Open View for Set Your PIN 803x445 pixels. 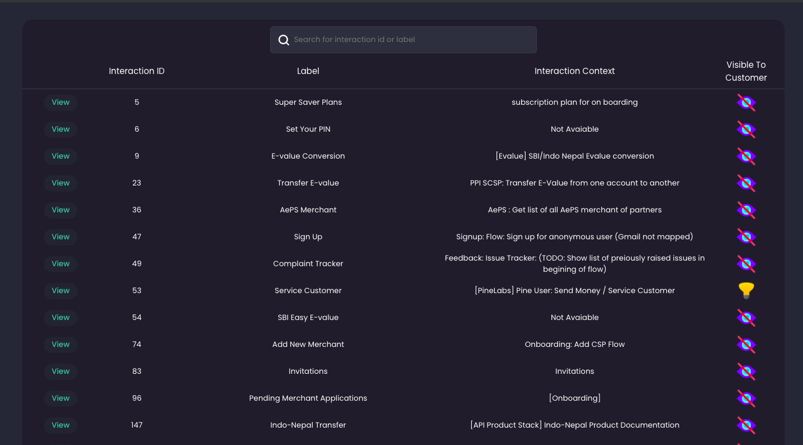pyautogui.click(x=61, y=129)
